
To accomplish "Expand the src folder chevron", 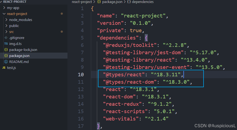I will coord(6,32).
